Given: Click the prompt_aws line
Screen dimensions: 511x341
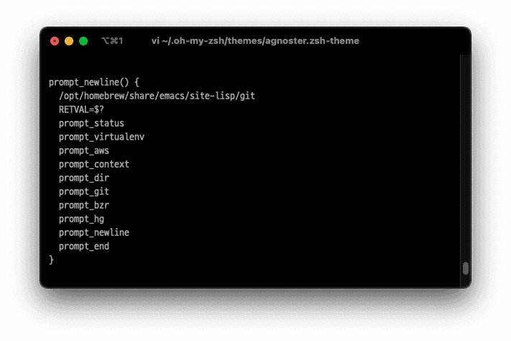Looking at the screenshot, I should (x=84, y=150).
